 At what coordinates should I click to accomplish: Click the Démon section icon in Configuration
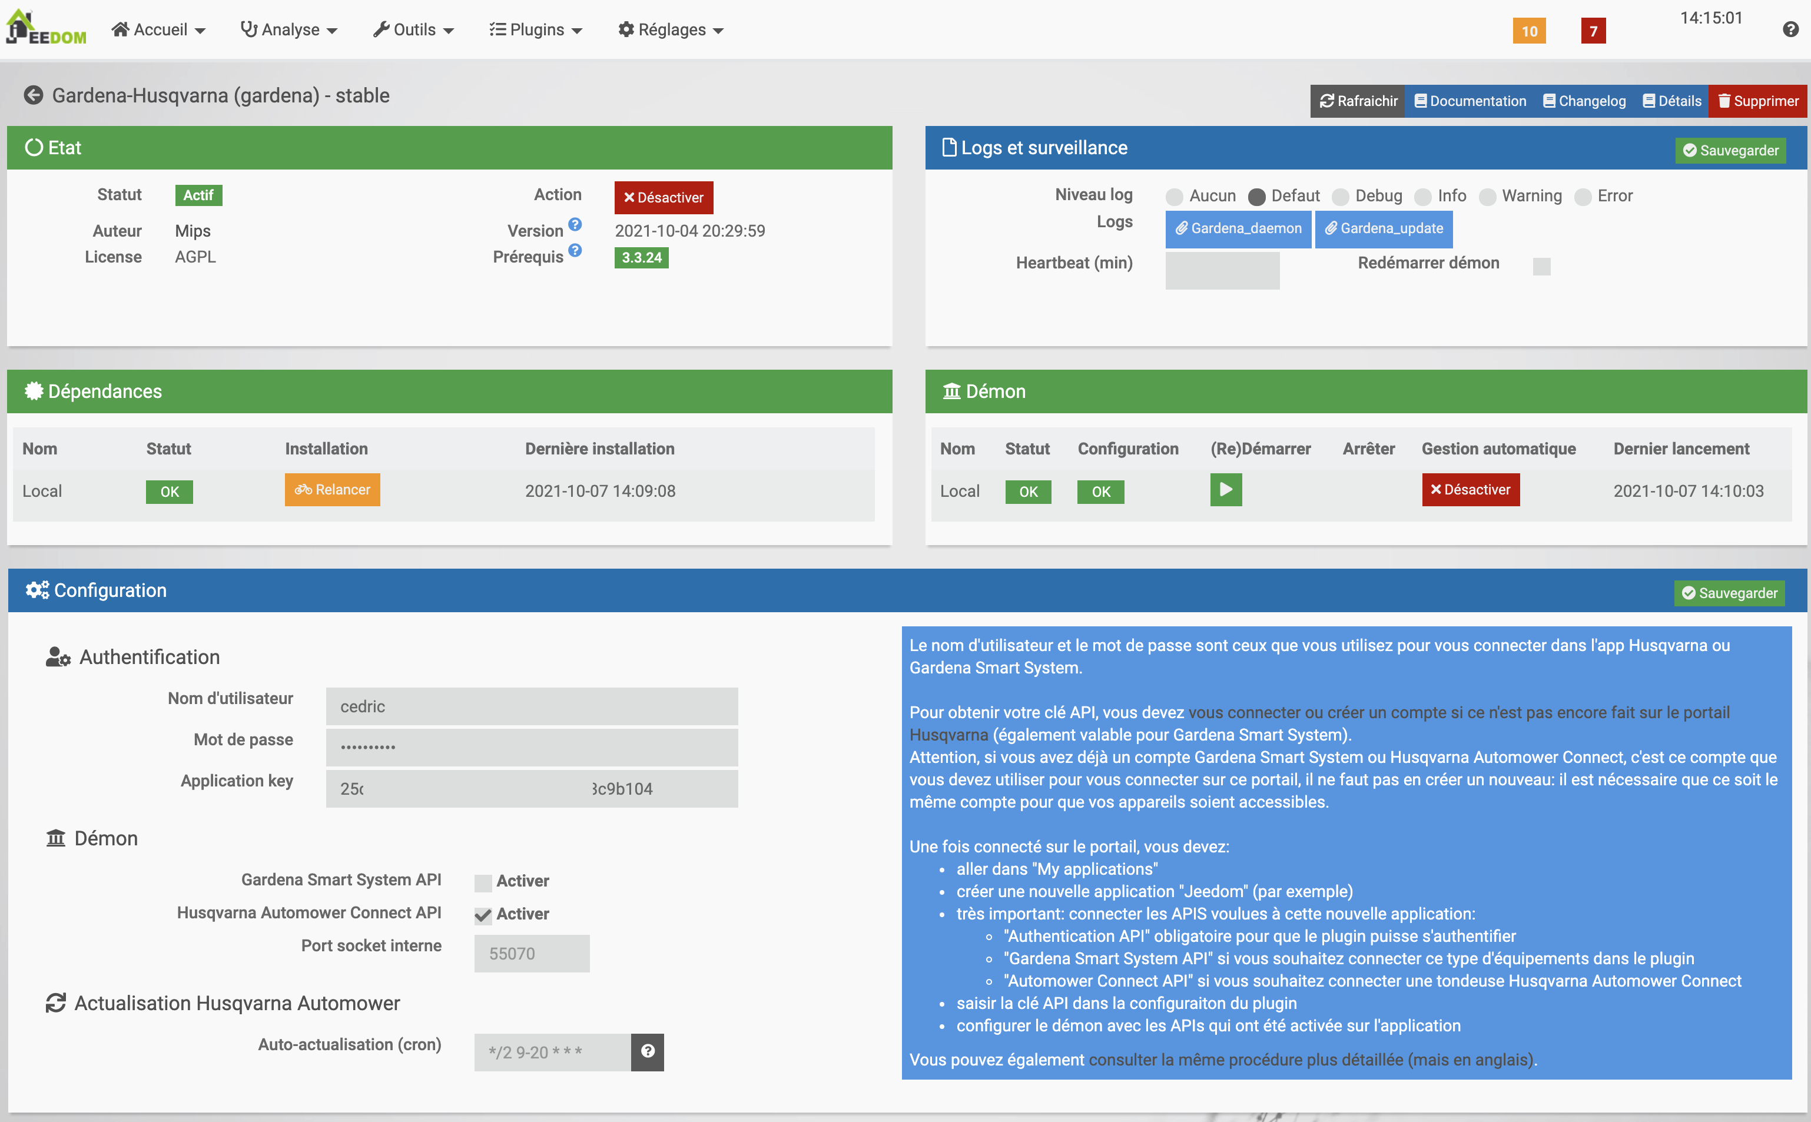(56, 838)
